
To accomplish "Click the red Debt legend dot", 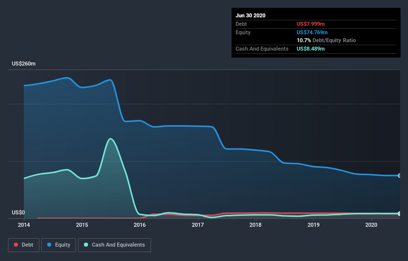I will [16, 245].
